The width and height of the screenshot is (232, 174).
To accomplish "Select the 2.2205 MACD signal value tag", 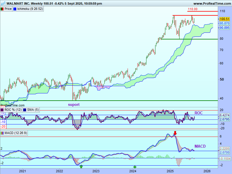I will 224,148.
